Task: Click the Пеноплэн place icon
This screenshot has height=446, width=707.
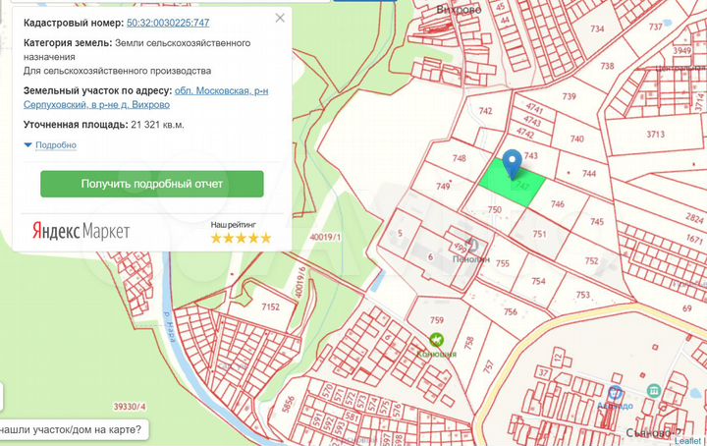Action: 473,243
